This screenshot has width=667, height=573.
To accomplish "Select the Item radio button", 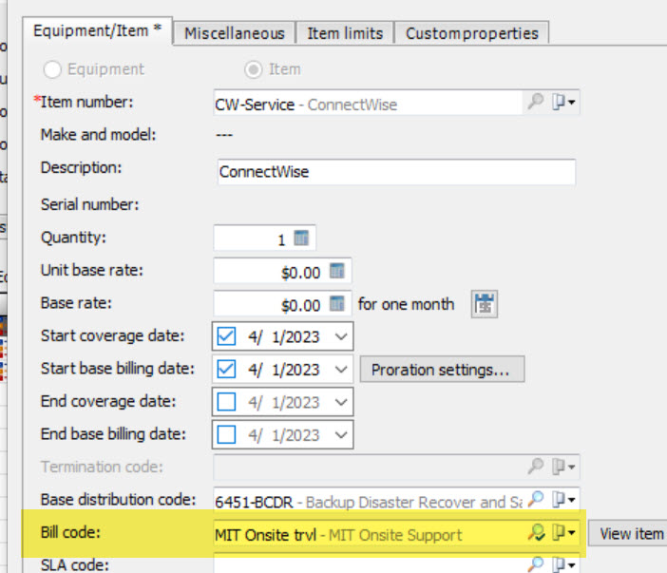I will tap(253, 69).
